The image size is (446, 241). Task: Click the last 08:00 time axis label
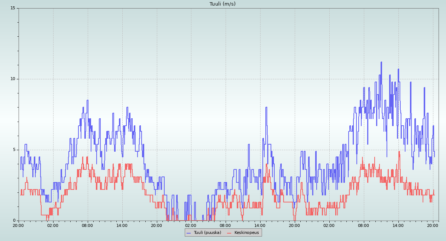(x=363, y=225)
